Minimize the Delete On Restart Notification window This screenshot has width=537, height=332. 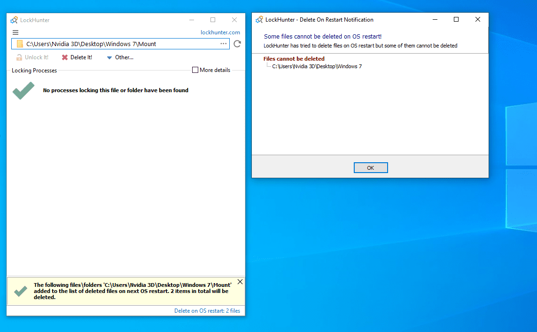pos(435,20)
